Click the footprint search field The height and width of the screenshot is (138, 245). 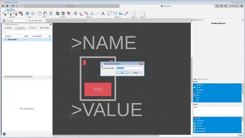(27, 32)
